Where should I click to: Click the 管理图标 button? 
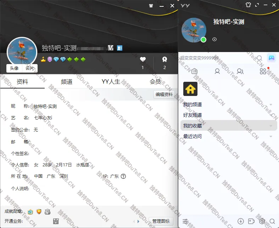tap(161, 221)
